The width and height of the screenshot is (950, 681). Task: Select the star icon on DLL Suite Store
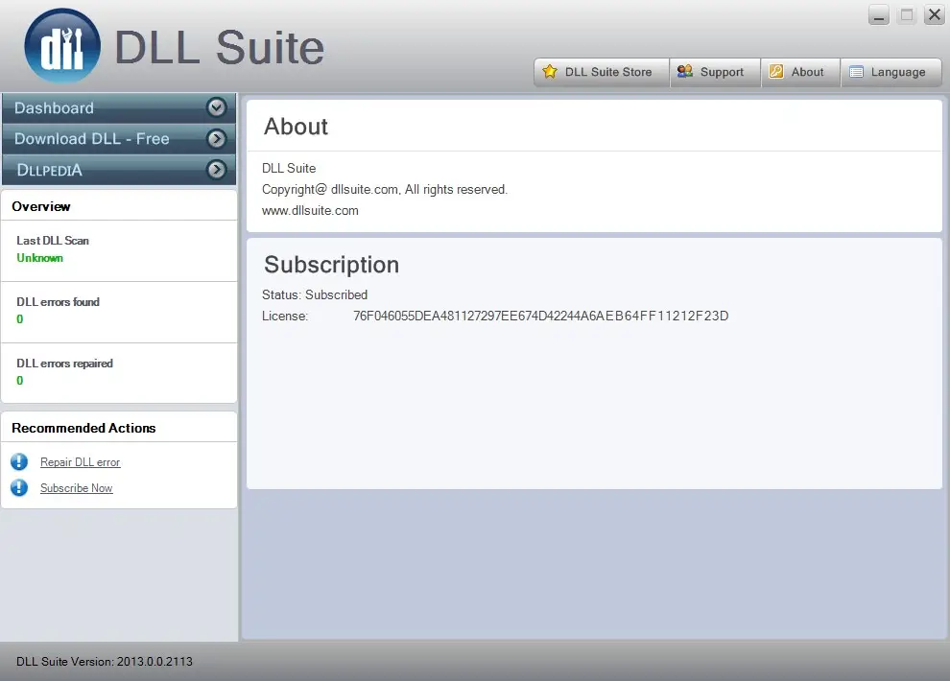549,71
